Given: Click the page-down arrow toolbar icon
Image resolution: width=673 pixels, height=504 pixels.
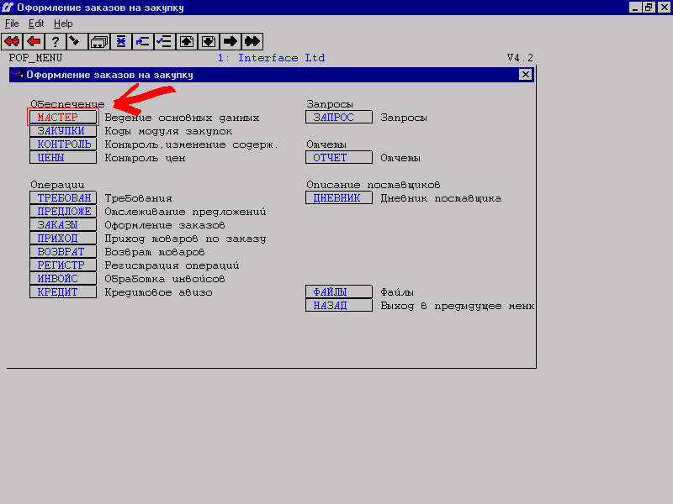Looking at the screenshot, I should click(209, 41).
